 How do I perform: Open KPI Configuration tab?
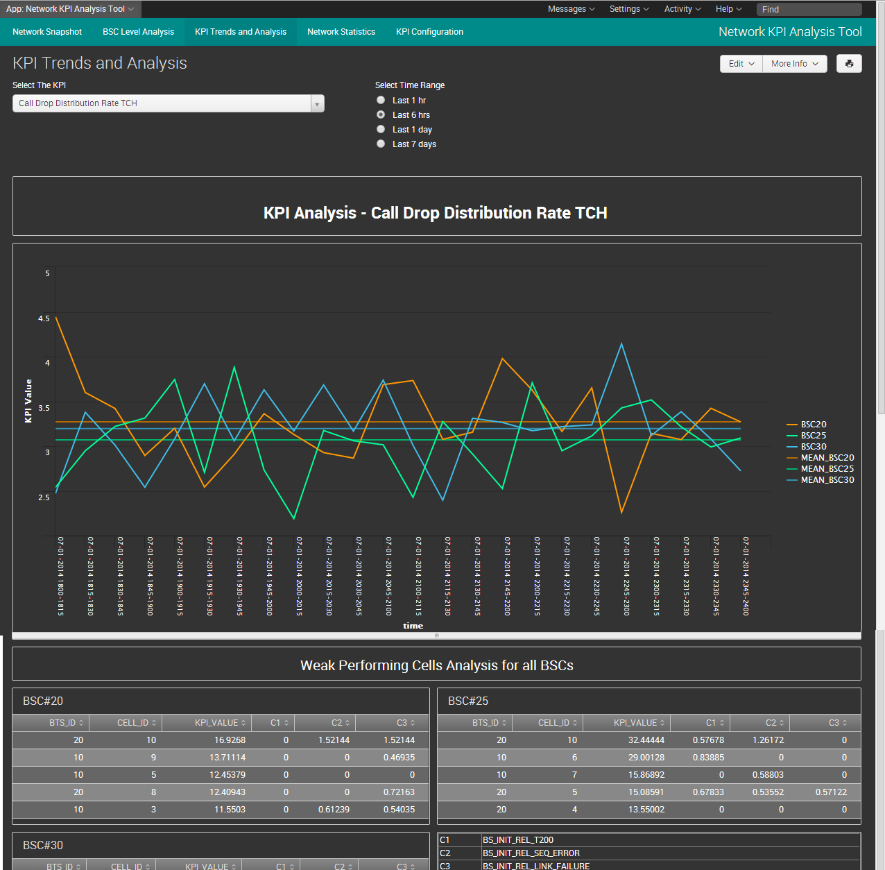(429, 32)
